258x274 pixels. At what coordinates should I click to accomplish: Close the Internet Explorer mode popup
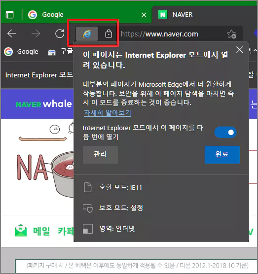pos(239,50)
